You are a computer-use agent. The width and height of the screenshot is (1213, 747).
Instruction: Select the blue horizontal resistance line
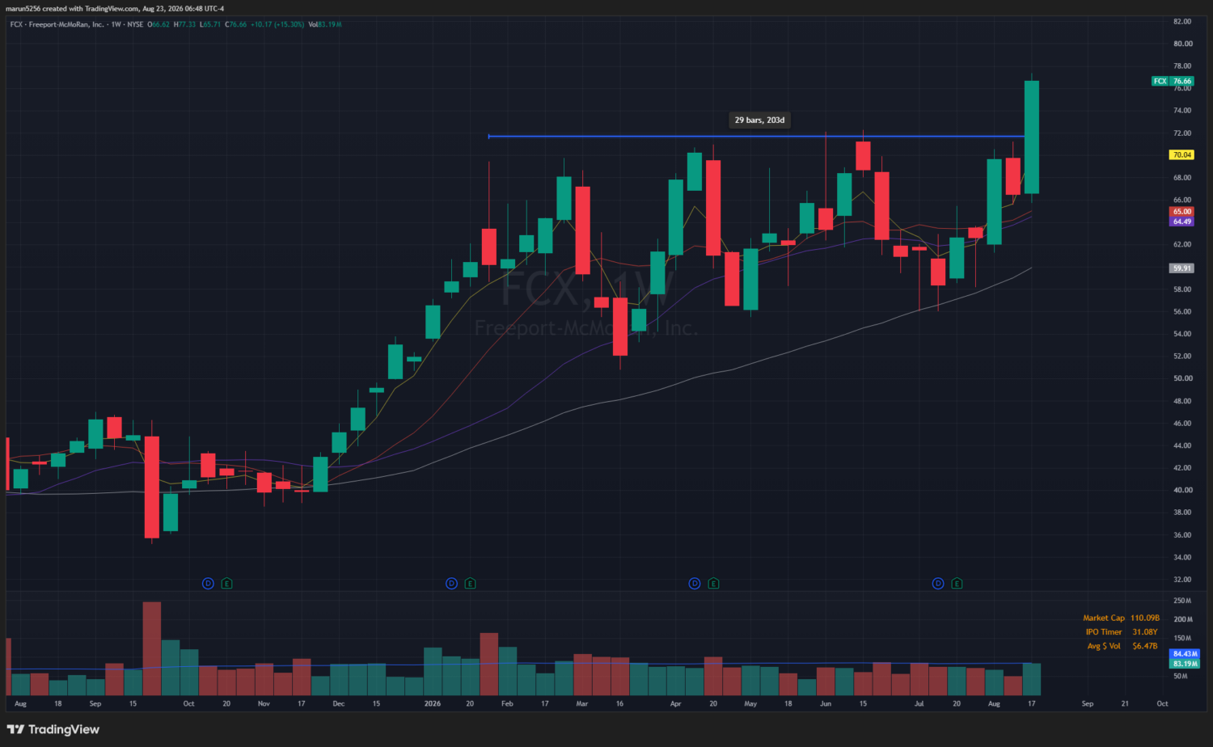[756, 136]
